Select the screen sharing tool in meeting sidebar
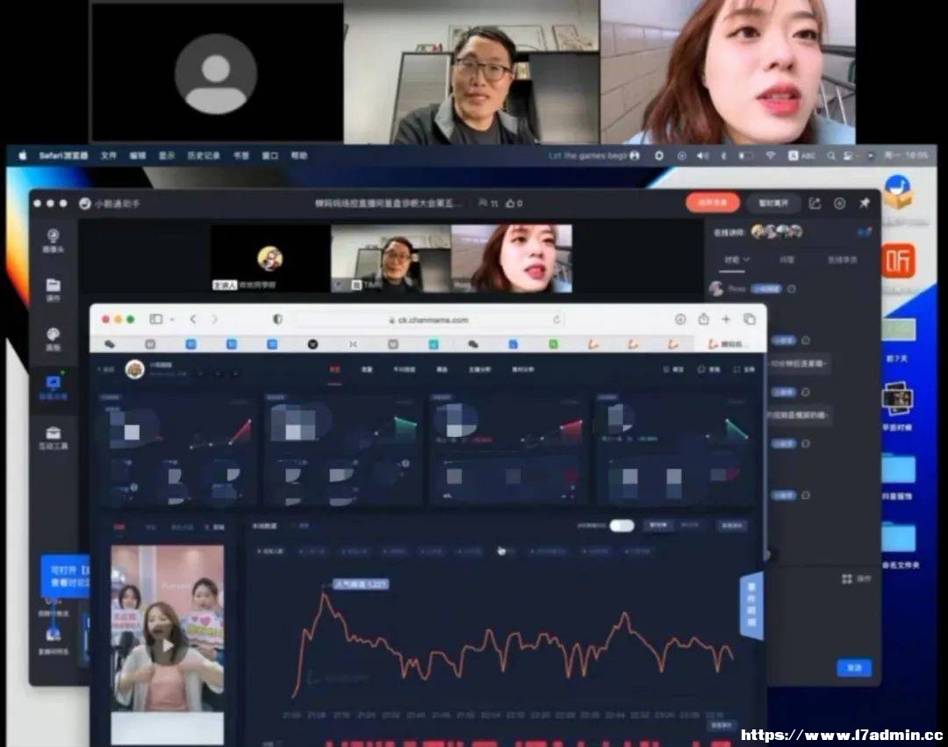 coord(54,388)
